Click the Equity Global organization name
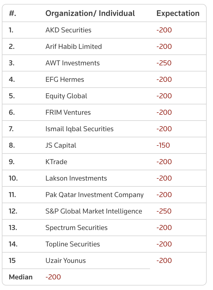The image size is (213, 290). click(x=66, y=96)
